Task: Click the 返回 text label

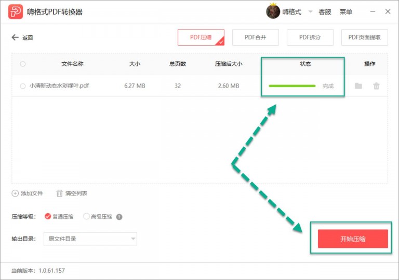Action: 28,38
